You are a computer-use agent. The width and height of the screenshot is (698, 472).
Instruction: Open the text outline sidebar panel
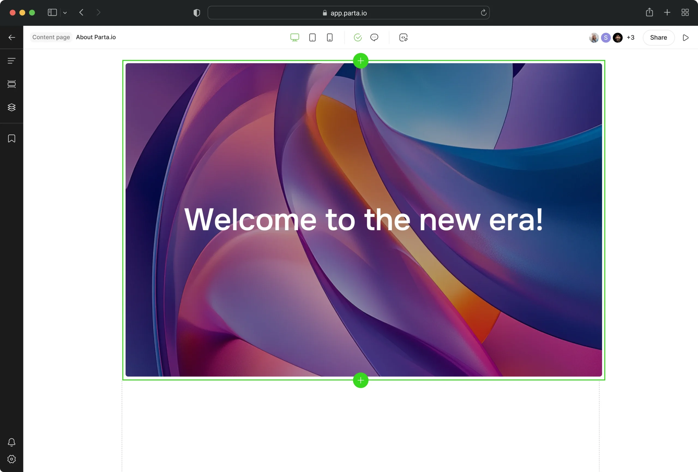[11, 61]
